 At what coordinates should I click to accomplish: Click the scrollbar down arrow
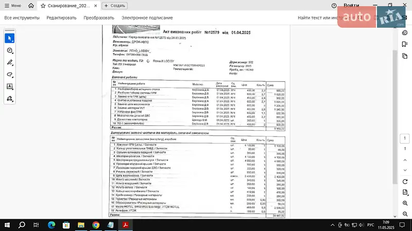click(395, 216)
